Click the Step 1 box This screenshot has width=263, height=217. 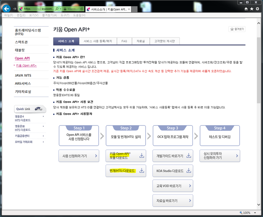[x=79, y=136]
